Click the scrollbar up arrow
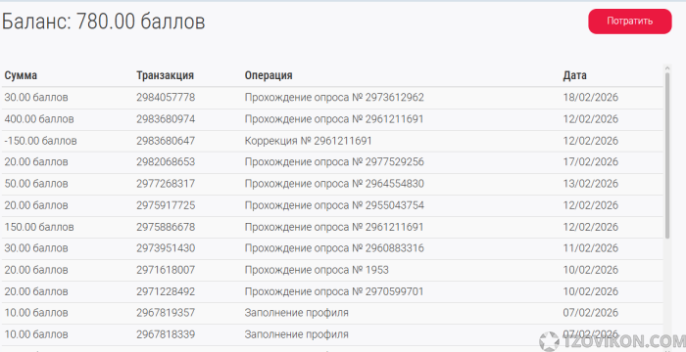 (x=667, y=68)
